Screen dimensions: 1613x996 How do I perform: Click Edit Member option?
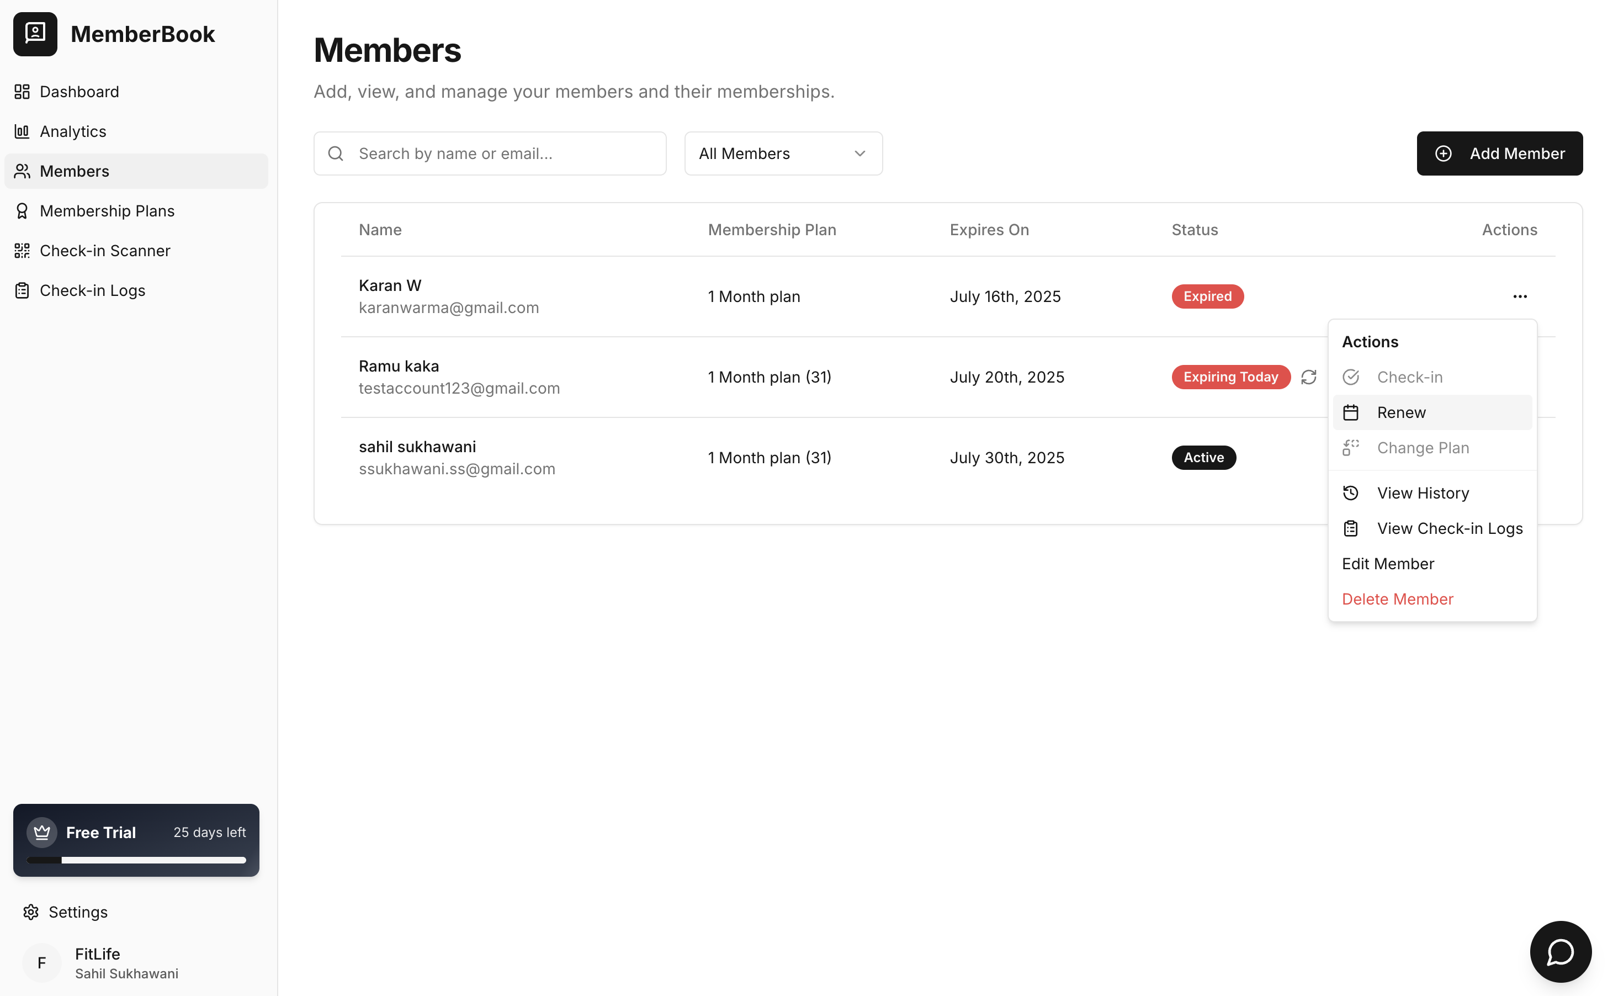coord(1387,564)
